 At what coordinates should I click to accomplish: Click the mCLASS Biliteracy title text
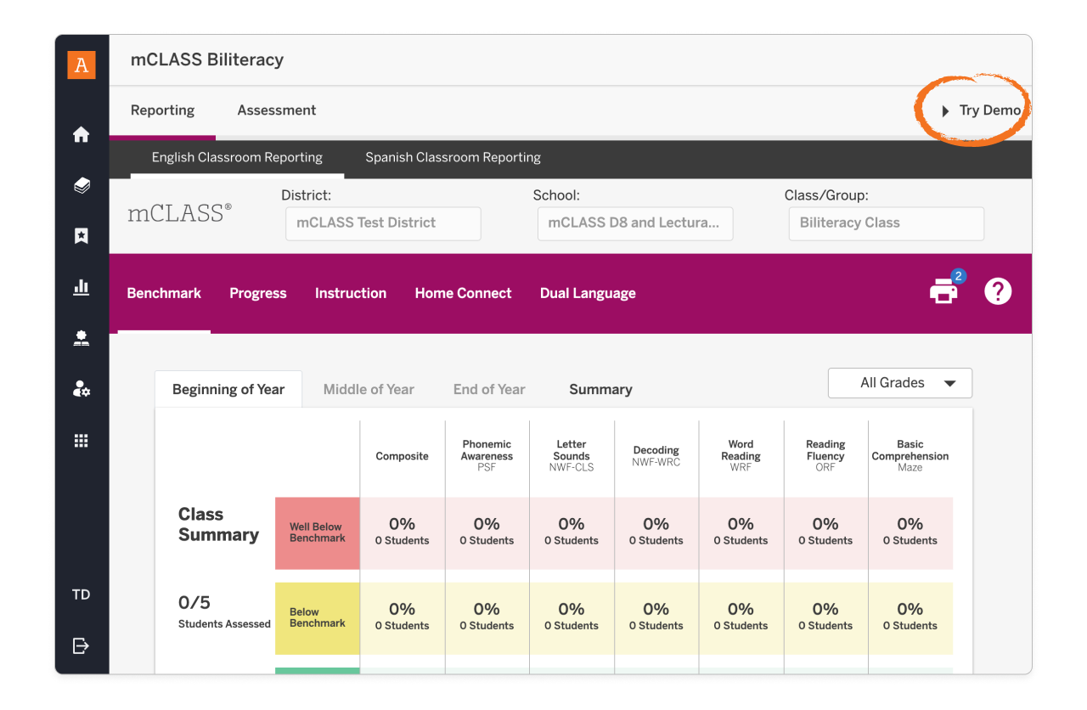207,59
